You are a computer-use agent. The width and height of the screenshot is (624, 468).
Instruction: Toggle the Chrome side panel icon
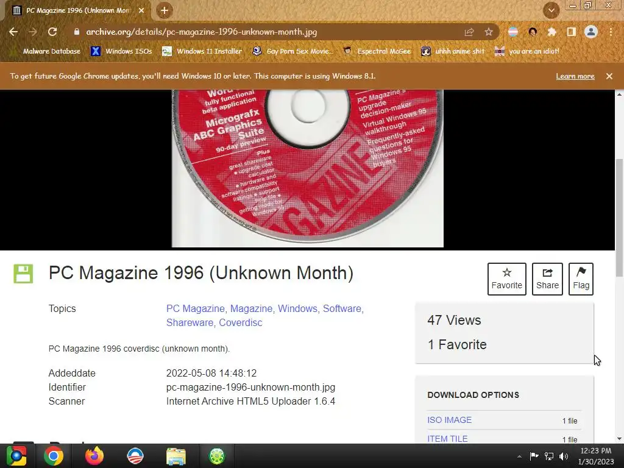coord(572,32)
